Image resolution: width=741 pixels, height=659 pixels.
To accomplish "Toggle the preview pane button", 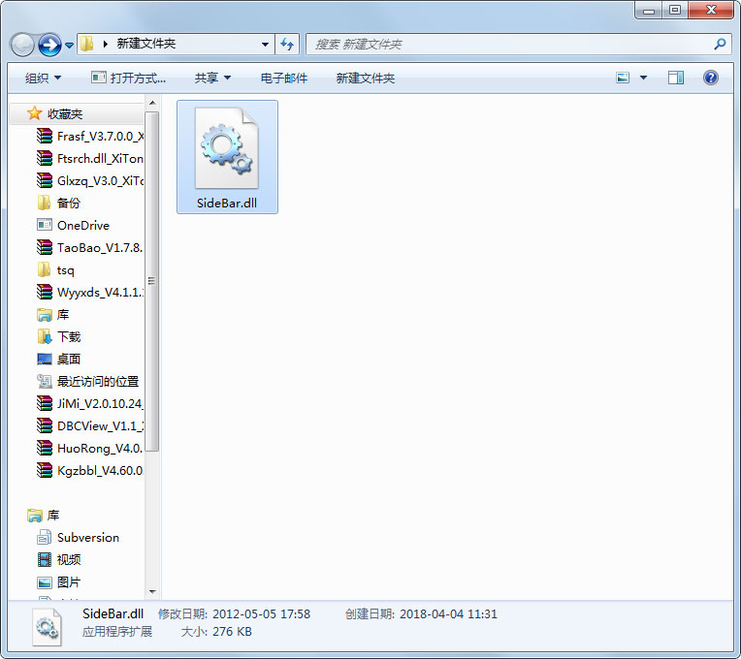I will point(676,78).
